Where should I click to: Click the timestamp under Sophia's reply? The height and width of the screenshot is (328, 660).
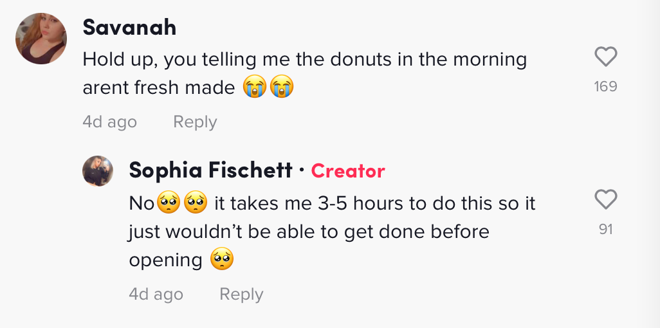tap(156, 294)
